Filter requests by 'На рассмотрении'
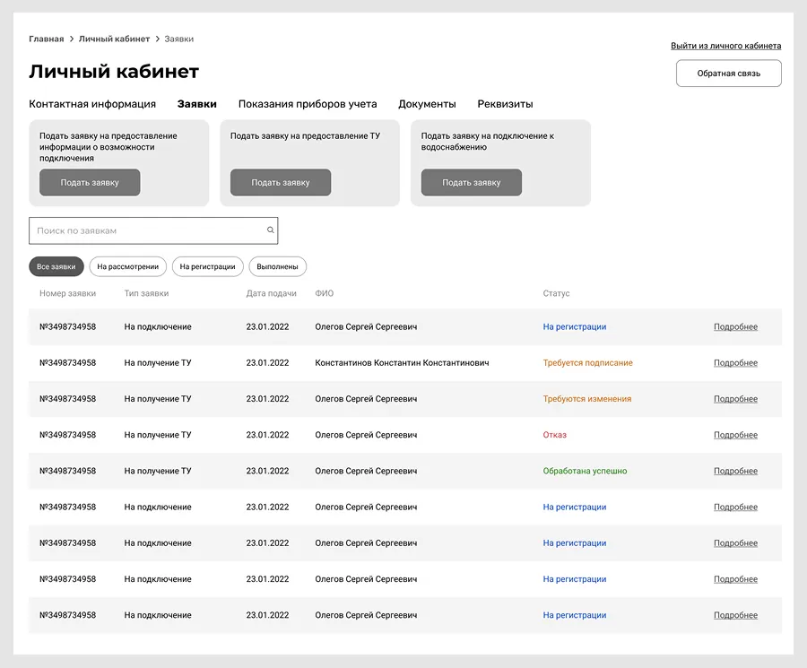Screen dimensions: 807x668 (x=128, y=266)
